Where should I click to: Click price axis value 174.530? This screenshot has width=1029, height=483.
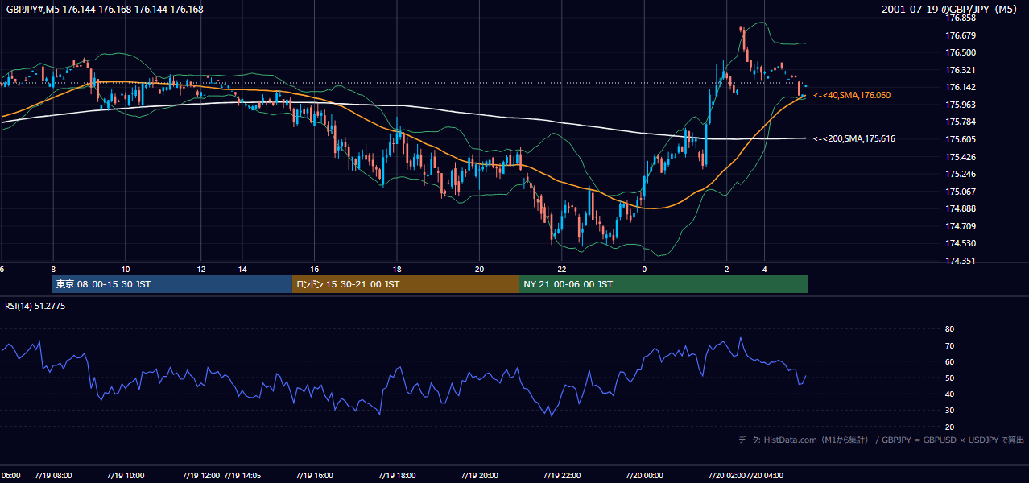coord(961,243)
